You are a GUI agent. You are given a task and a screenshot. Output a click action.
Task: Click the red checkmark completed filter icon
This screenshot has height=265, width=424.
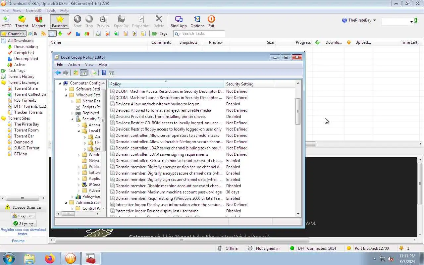69,33
